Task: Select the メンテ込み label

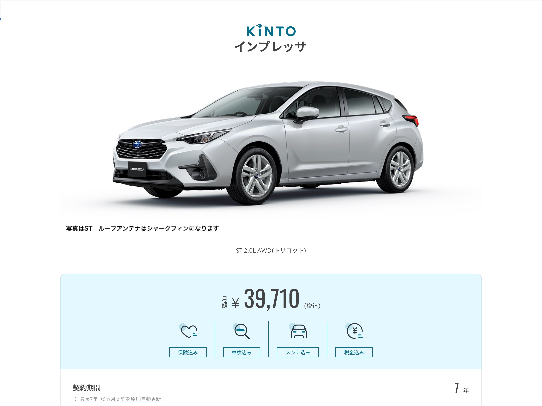Action: [298, 352]
